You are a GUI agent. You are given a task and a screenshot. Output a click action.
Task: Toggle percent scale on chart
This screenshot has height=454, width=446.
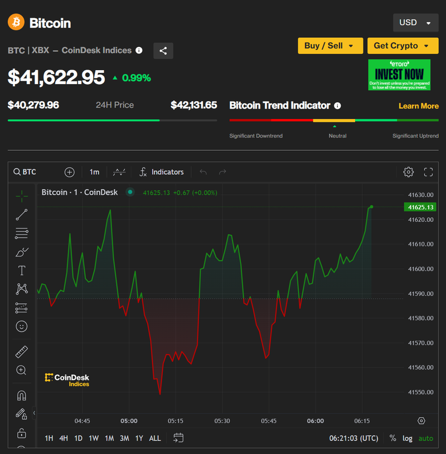[392, 438]
